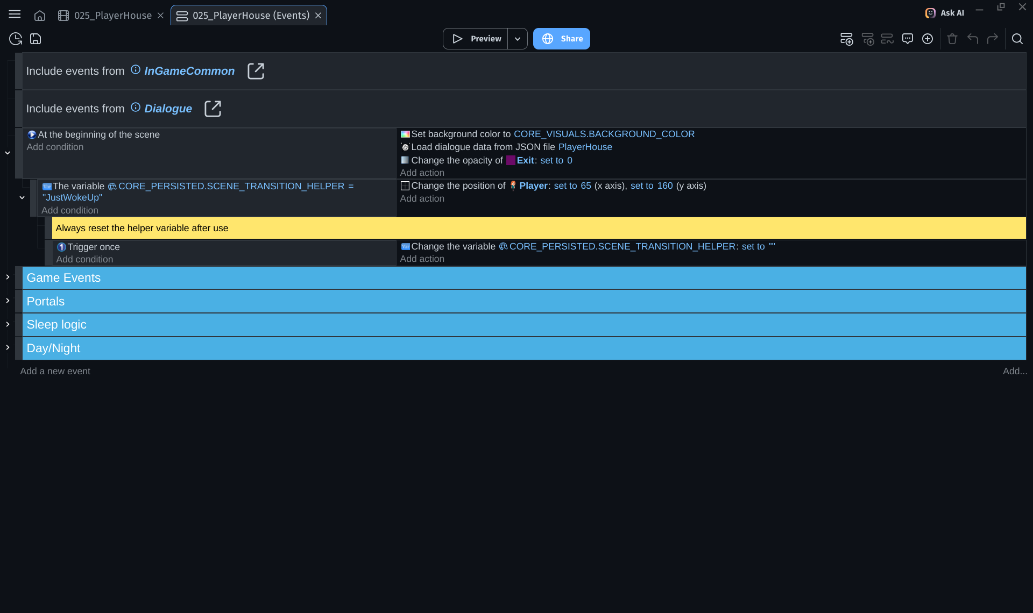This screenshot has width=1033, height=613.
Task: Click the Change the variable action icon
Action: tap(405, 246)
